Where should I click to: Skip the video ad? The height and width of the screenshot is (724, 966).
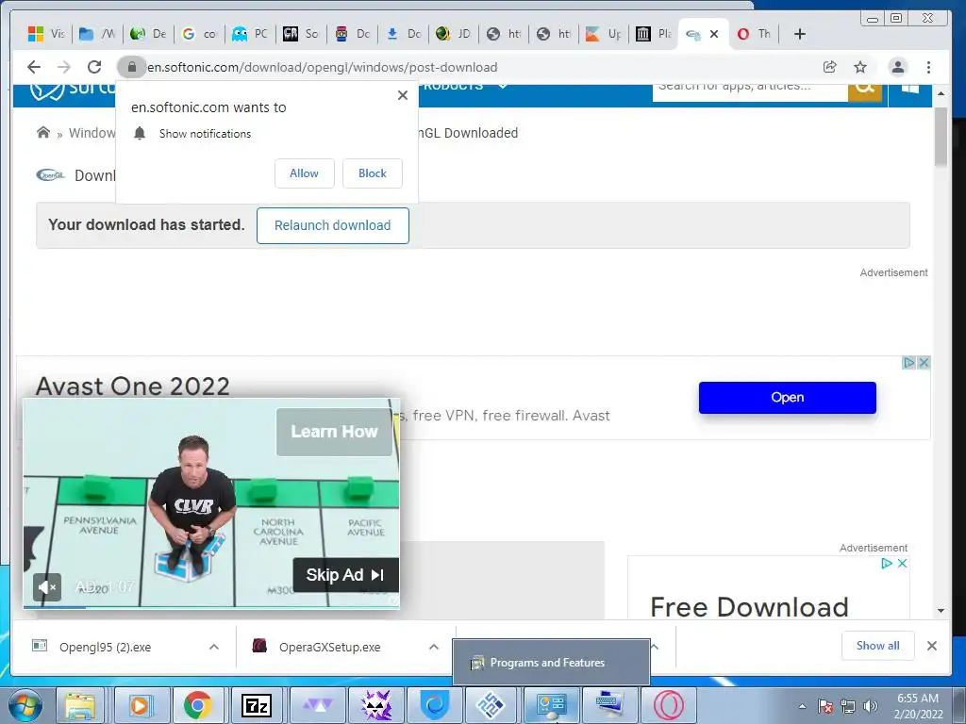point(345,575)
